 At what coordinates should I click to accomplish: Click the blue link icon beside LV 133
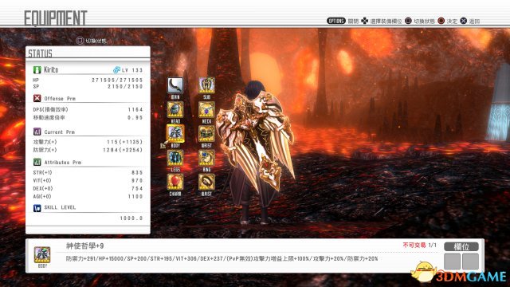click(116, 69)
